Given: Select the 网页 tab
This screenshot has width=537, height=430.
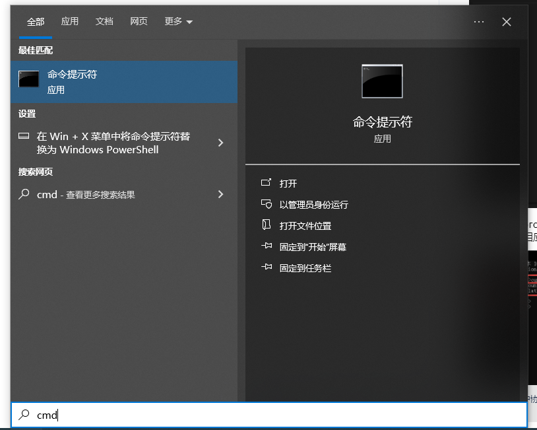Looking at the screenshot, I should pyautogui.click(x=139, y=22).
